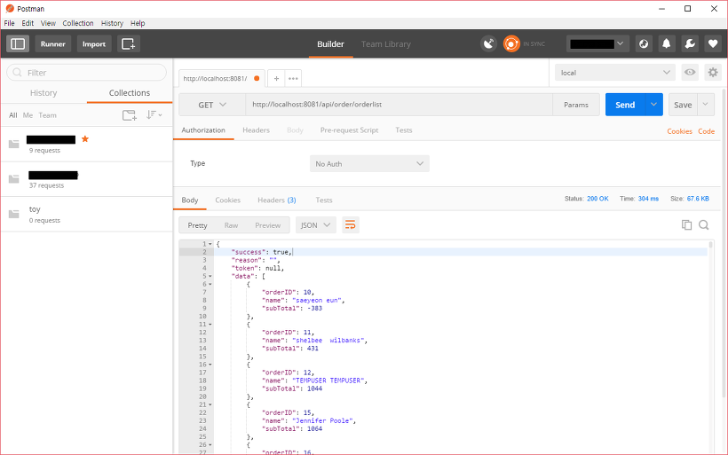Open the View menu
Viewport: 728px width, 455px height.
pyautogui.click(x=48, y=23)
